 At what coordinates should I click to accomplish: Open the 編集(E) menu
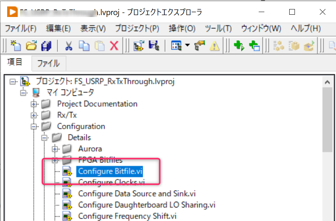coord(58,29)
